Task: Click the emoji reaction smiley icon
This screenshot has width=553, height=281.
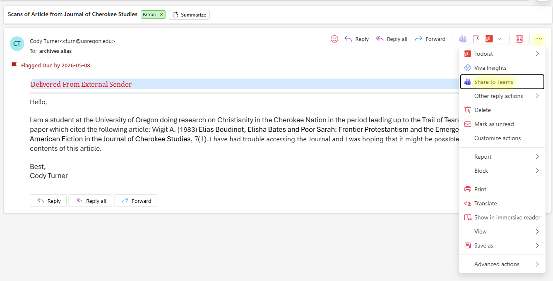Action: 334,39
